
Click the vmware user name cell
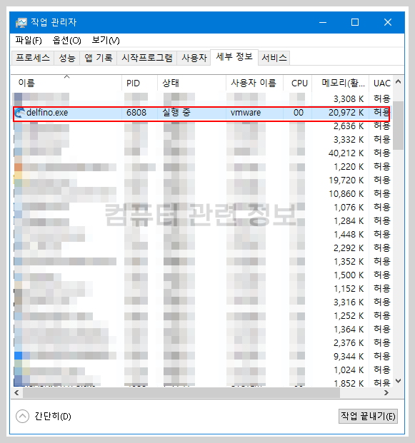[246, 113]
